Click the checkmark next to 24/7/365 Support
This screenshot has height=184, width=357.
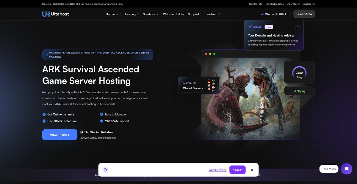pyautogui.click(x=102, y=121)
